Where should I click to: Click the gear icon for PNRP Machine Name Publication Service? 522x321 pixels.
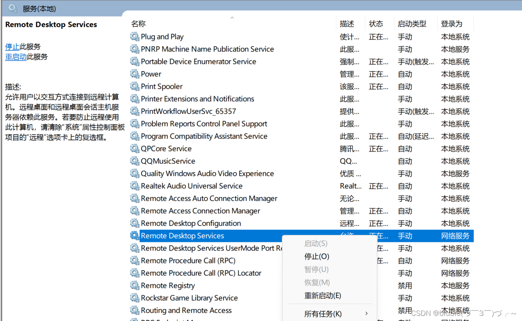pos(135,49)
